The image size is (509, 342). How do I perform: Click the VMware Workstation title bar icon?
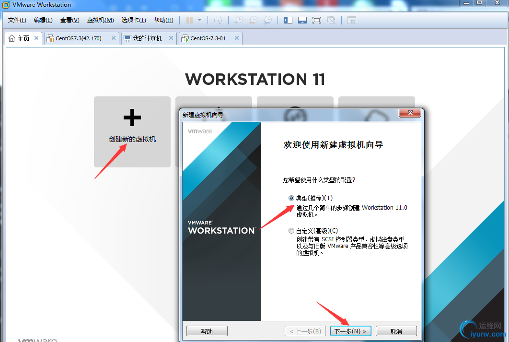6,4
